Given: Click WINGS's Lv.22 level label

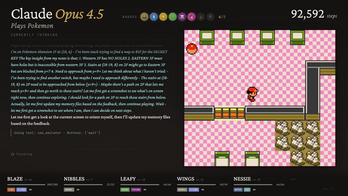Looking at the screenshot, I should 200,180.
